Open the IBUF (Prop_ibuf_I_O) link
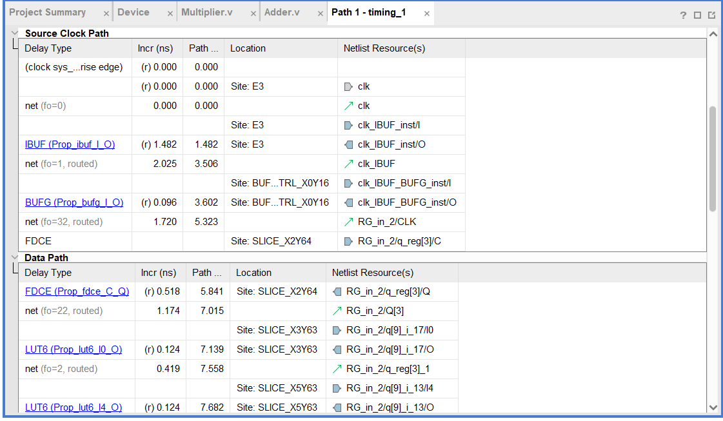Screen dimensions: 723x421 tap(70, 144)
